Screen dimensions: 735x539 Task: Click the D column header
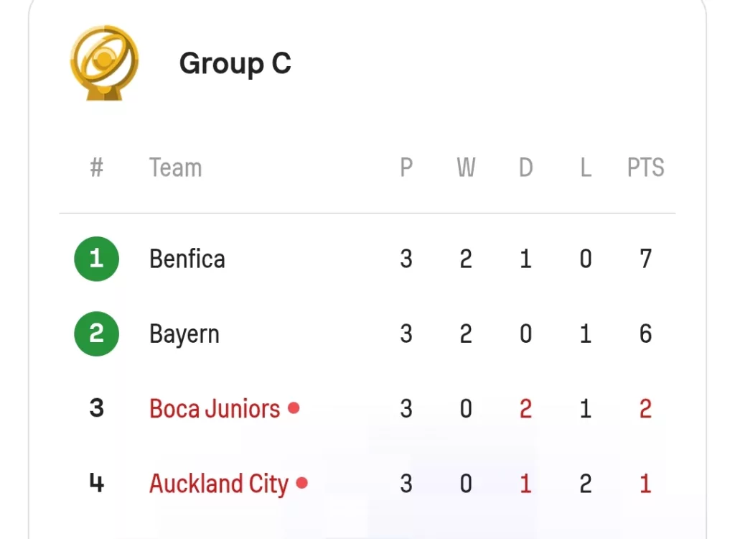(x=526, y=167)
